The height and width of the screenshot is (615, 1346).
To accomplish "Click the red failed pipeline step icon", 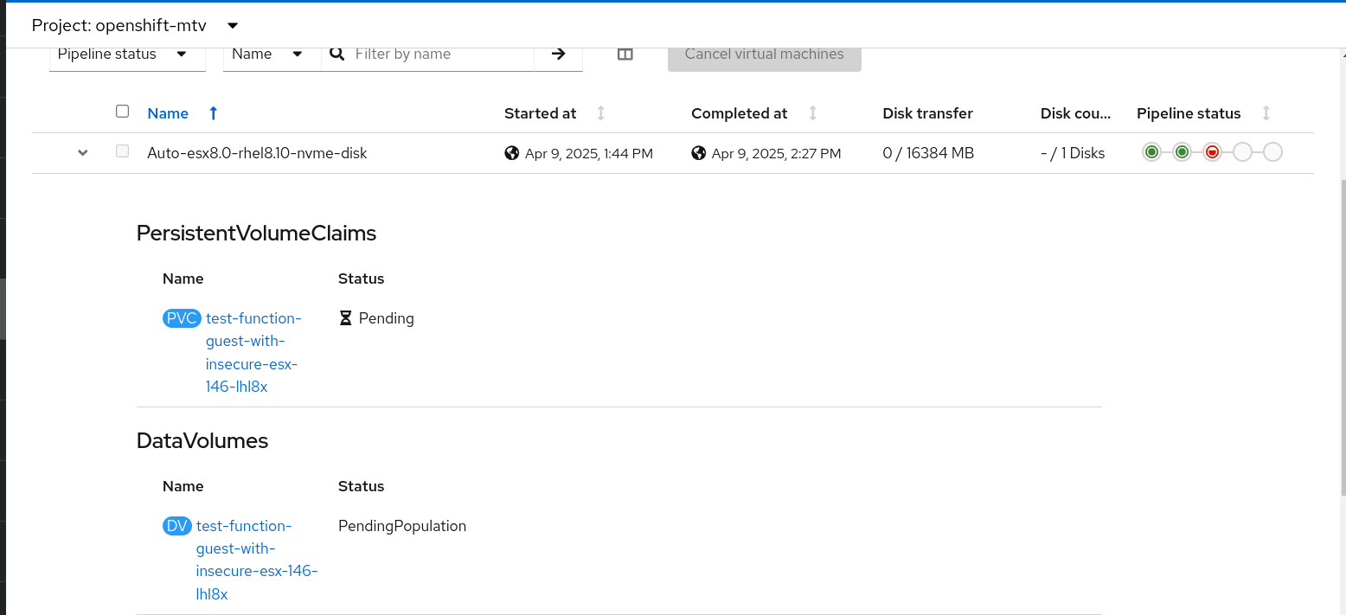I will tap(1212, 152).
